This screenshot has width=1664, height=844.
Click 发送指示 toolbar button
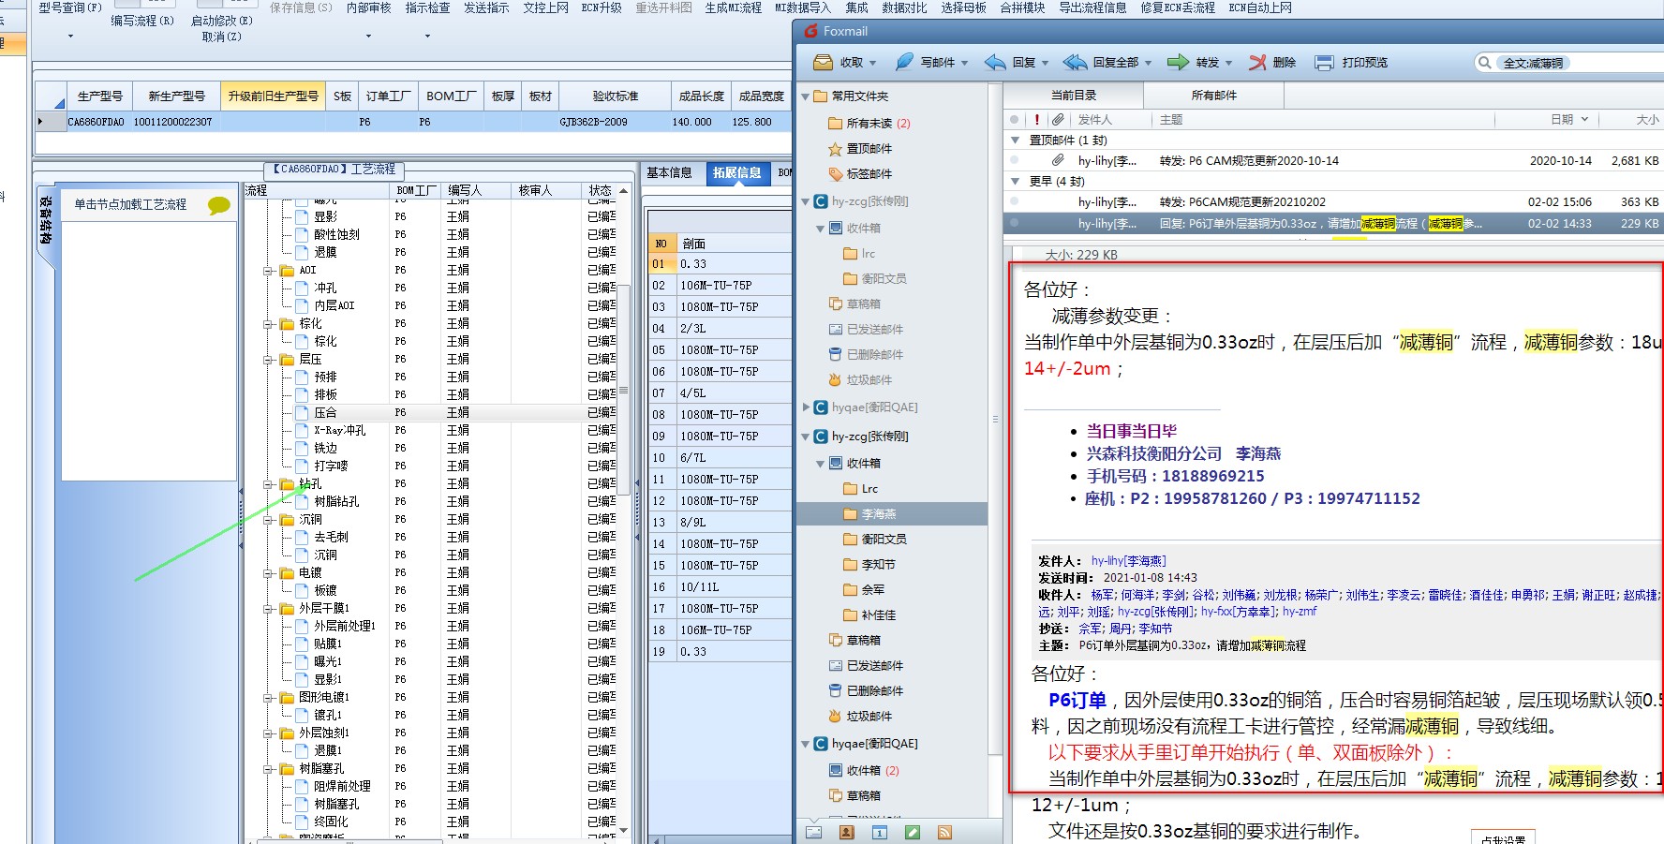click(x=486, y=7)
